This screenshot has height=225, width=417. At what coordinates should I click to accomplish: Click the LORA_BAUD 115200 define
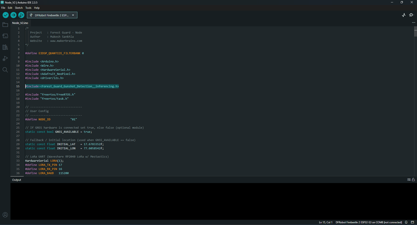click(47, 173)
